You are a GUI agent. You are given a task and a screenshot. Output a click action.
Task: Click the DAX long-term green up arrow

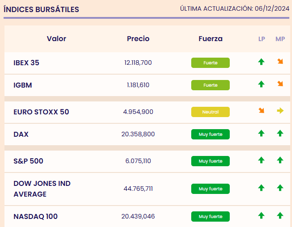click(x=262, y=133)
